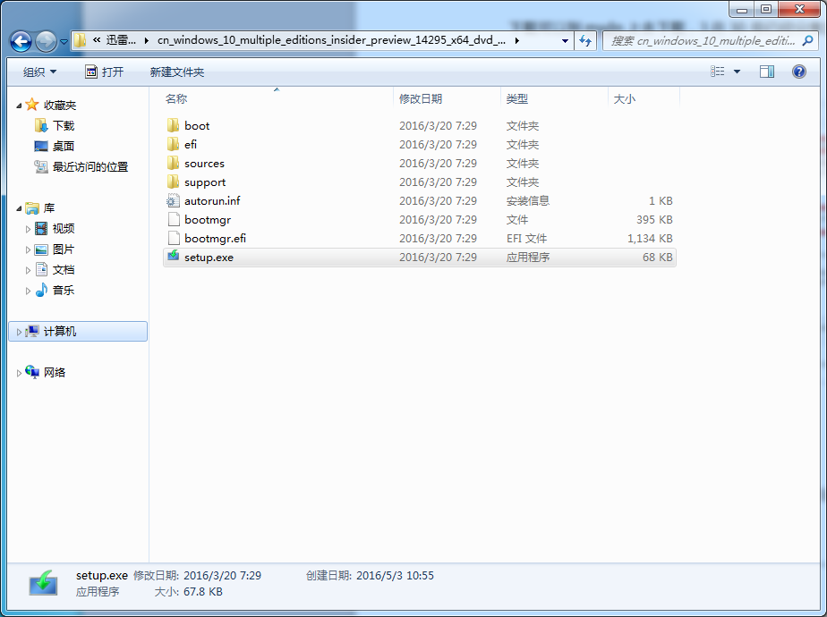This screenshot has height=617, width=827.
Task: Select 收藏夹 in the navigation pane
Action: click(x=60, y=106)
